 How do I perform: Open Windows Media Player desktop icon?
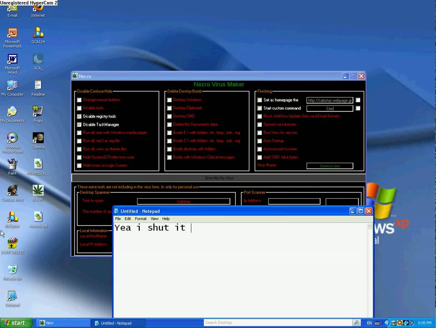pos(12,143)
